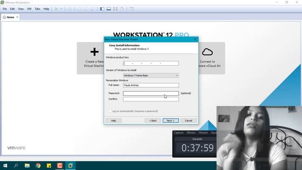The image size is (302, 170).
Task: Open the Help menu
Action: pos(46,9)
